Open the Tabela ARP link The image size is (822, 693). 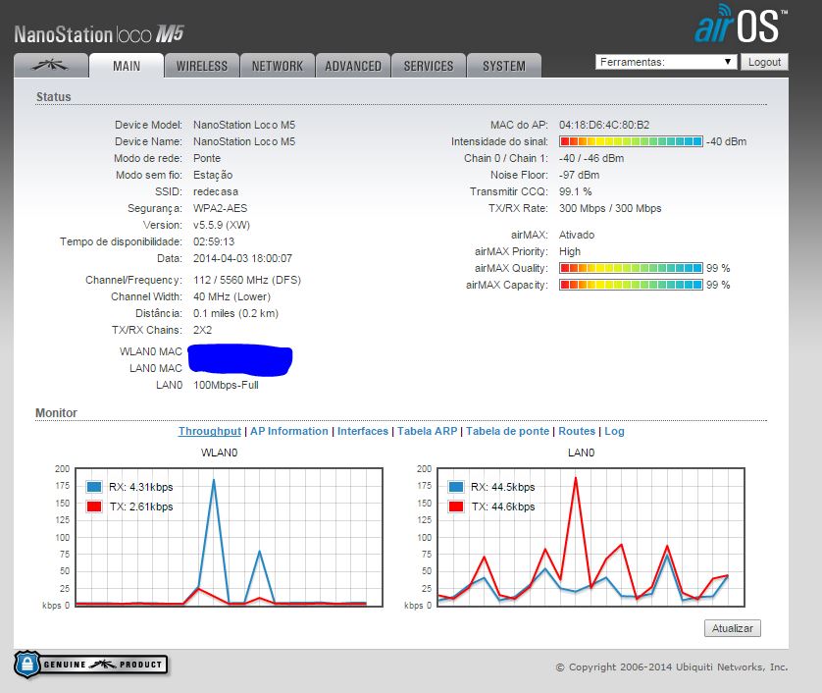428,431
